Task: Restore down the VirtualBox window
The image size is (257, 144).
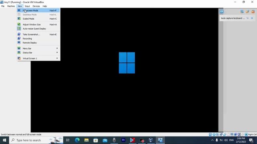Action: pyautogui.click(x=244, y=2)
